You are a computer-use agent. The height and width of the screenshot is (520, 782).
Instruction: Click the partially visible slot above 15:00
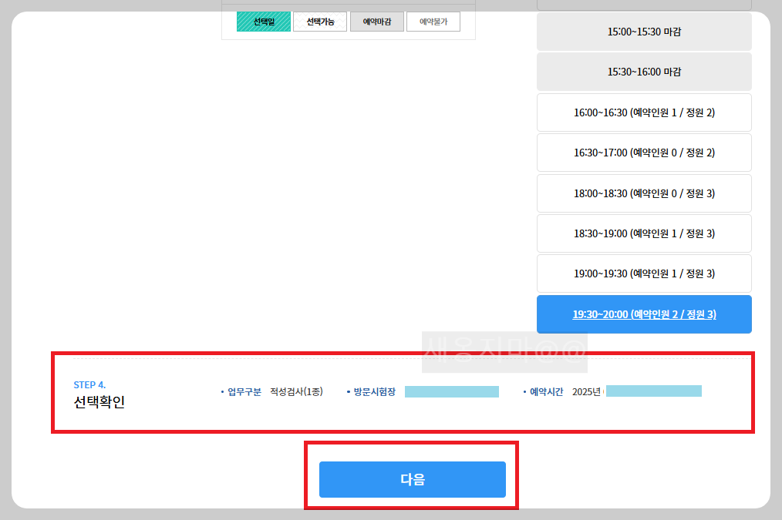click(644, 4)
